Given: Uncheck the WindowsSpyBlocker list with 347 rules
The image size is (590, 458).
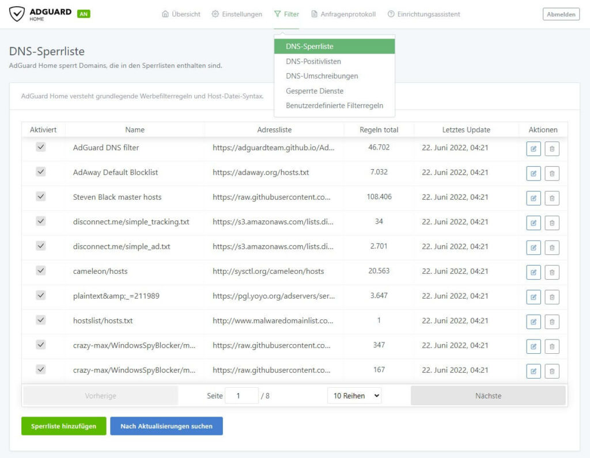Looking at the screenshot, I should click(x=41, y=345).
